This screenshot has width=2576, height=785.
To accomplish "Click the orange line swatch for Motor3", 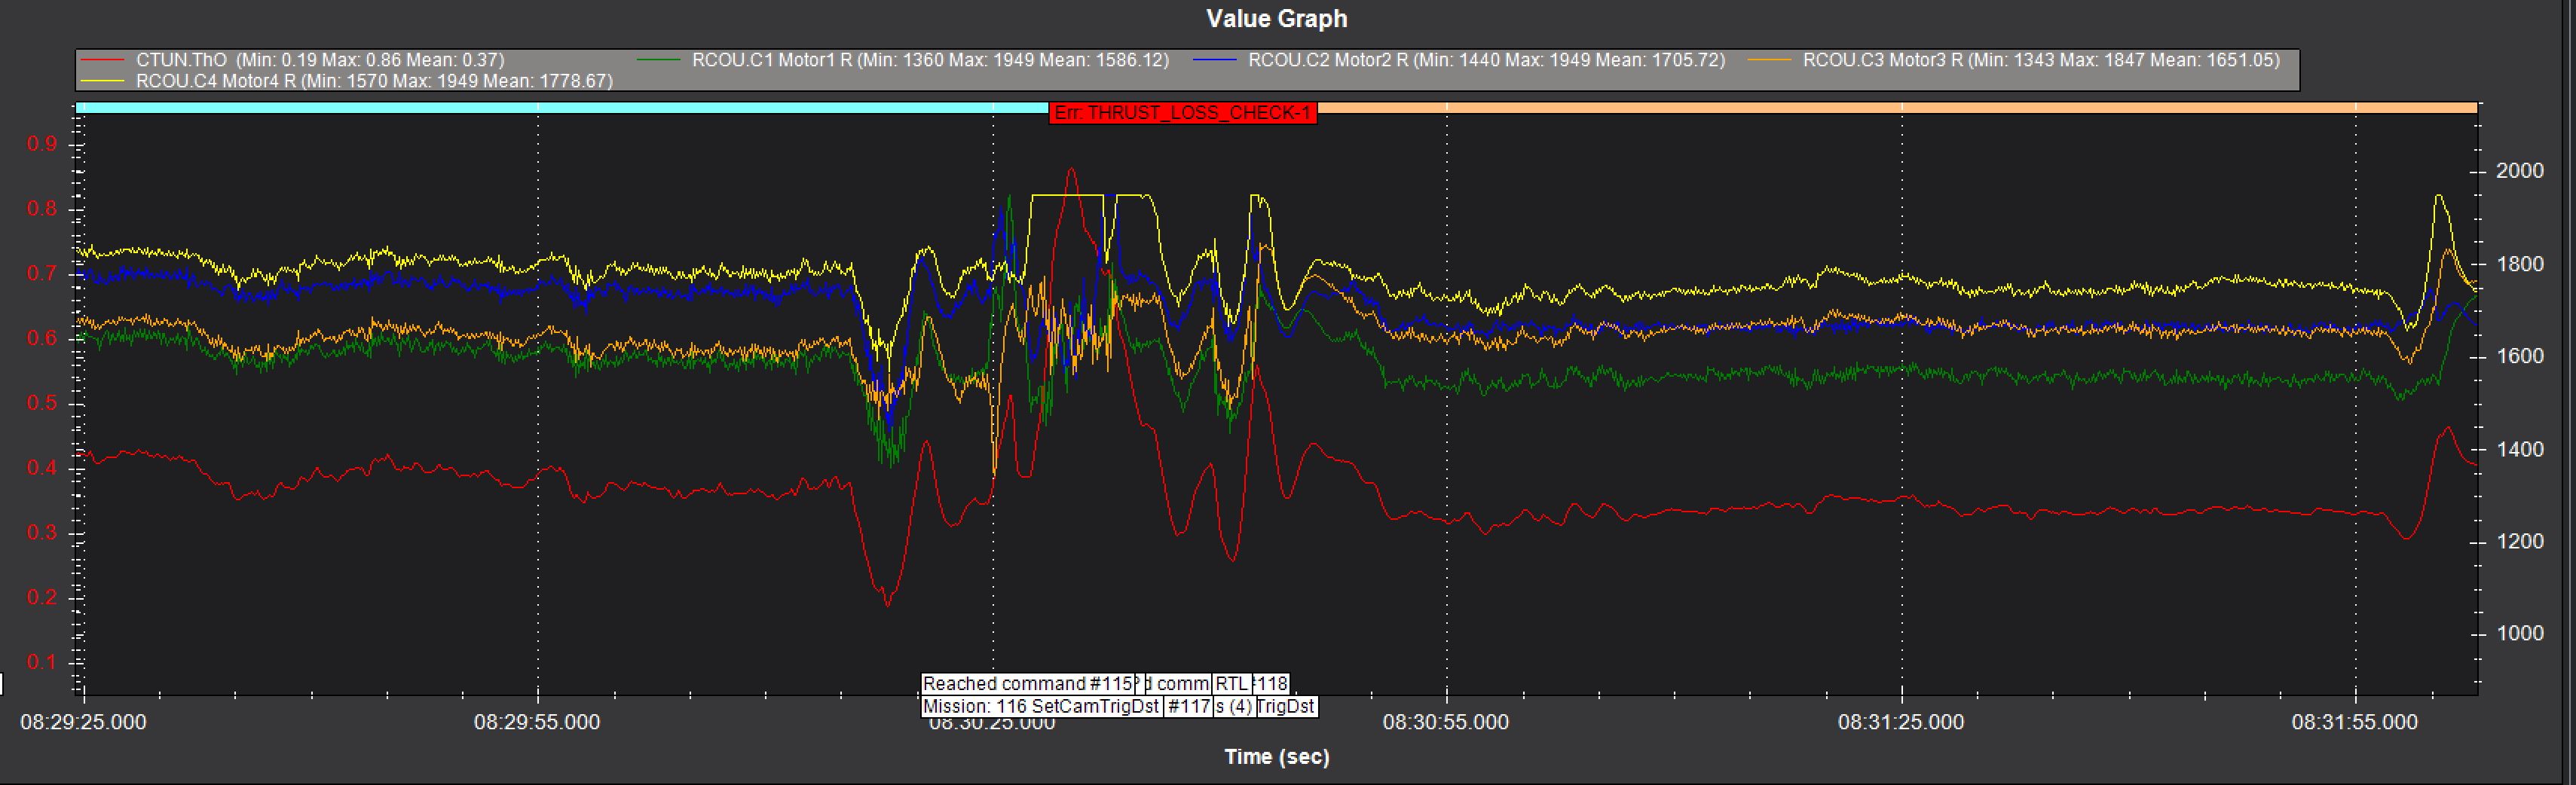I will pyautogui.click(x=1770, y=61).
